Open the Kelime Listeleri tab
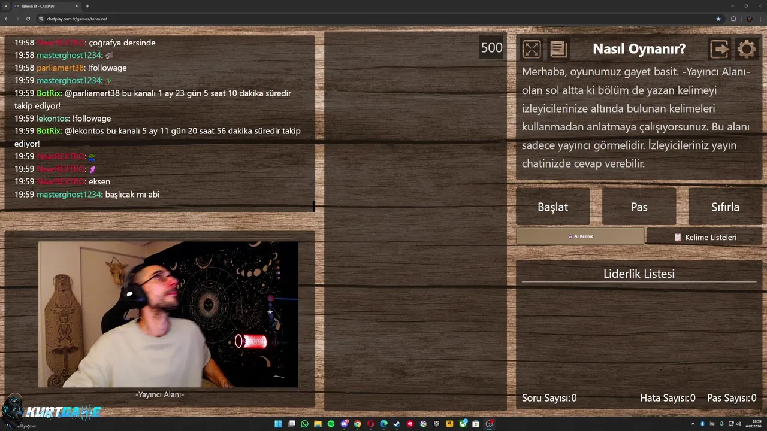The height and width of the screenshot is (431, 767). tap(705, 237)
